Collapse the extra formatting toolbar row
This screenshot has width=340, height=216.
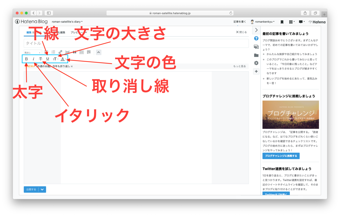tap(98, 52)
